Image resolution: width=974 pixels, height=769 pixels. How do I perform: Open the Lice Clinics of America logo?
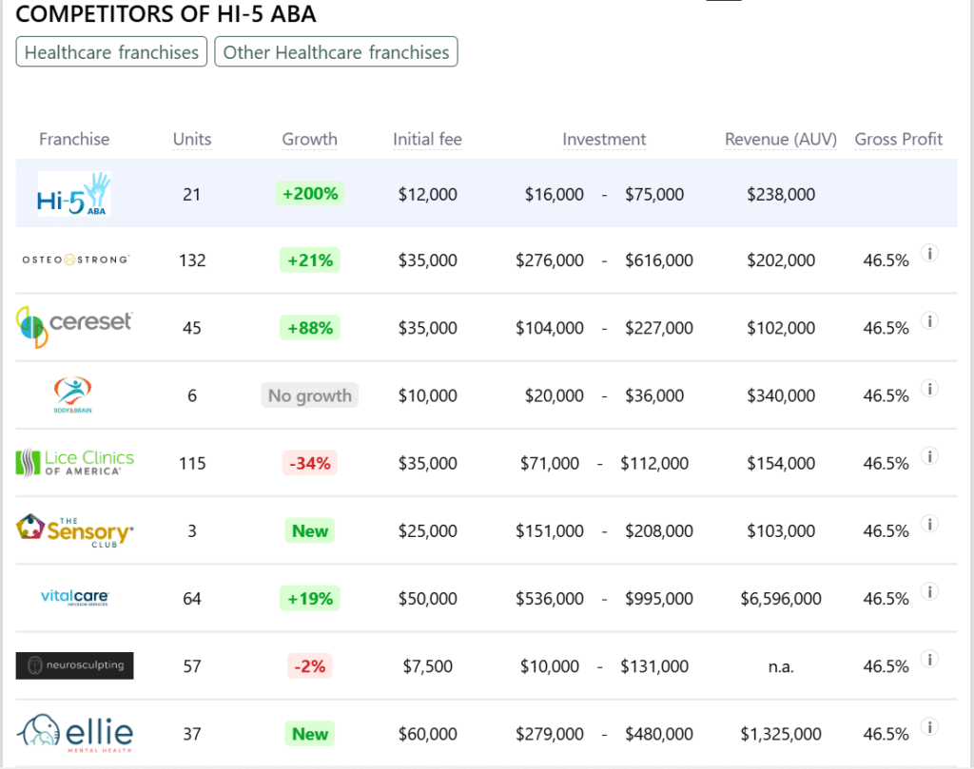74,463
